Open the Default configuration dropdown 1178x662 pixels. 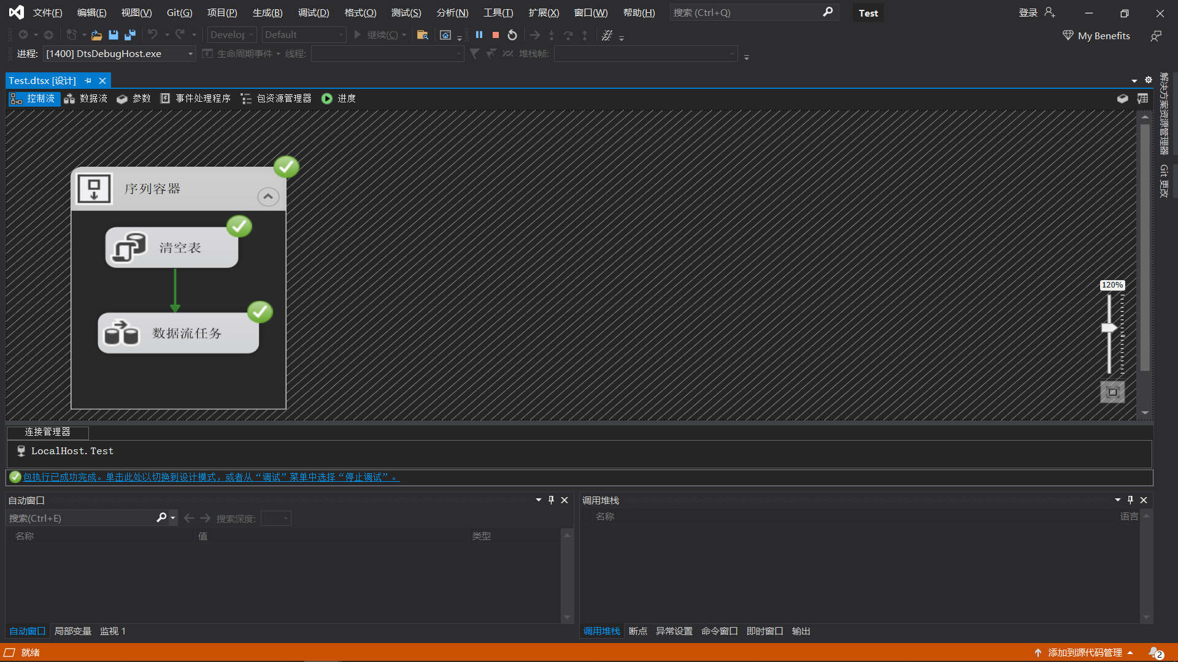[x=341, y=35]
